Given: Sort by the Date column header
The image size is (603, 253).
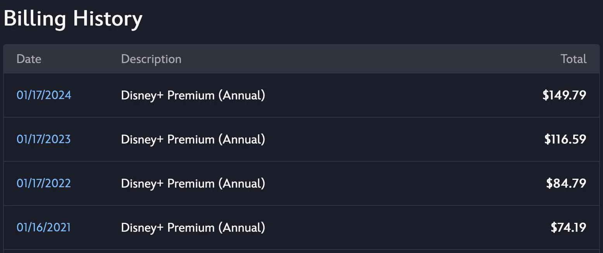Looking at the screenshot, I should pos(29,59).
